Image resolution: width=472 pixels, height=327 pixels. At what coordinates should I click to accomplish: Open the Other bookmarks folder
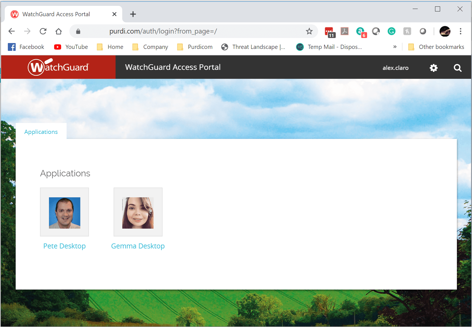tap(436, 47)
